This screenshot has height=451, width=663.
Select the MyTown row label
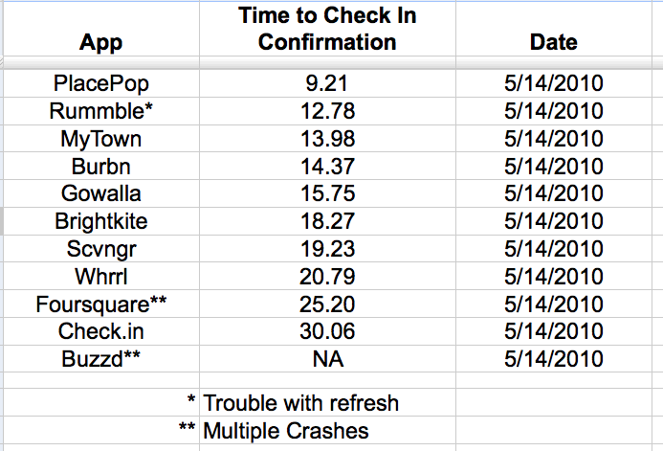[101, 139]
